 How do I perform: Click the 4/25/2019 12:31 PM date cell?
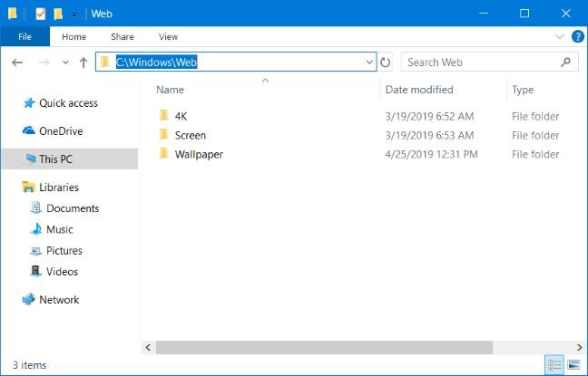431,154
